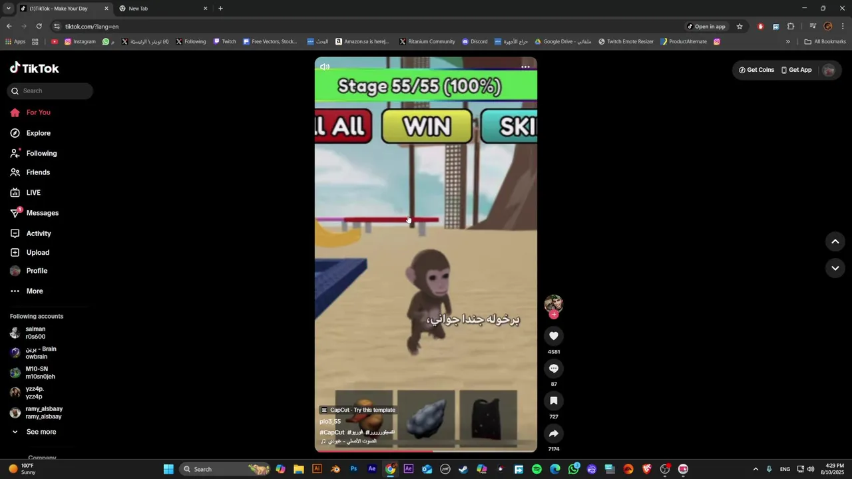
Task: Share the video with the arrow icon
Action: tap(553, 433)
